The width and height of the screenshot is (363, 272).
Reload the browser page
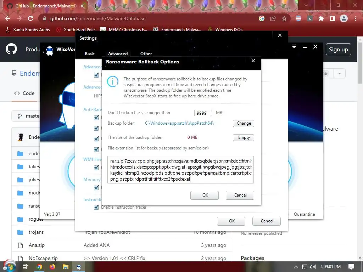[30, 18]
